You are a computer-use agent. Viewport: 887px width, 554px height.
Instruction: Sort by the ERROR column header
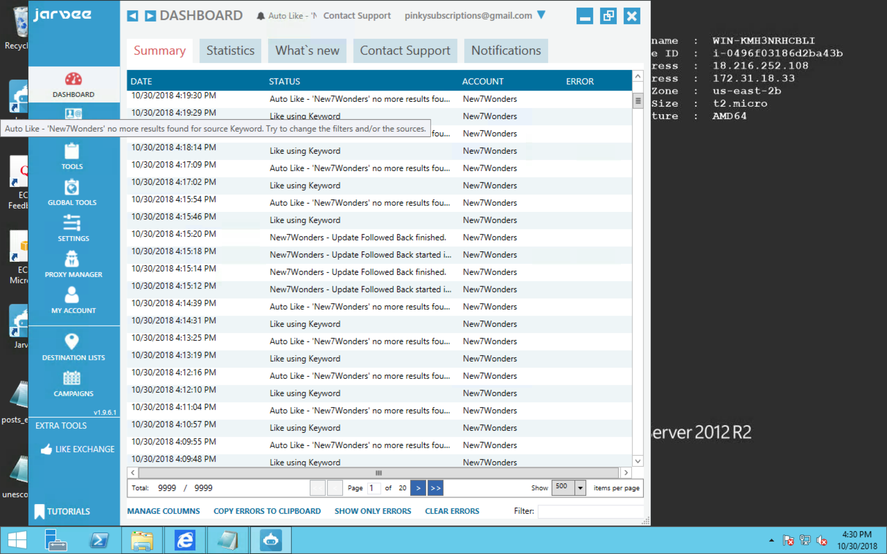click(x=580, y=81)
